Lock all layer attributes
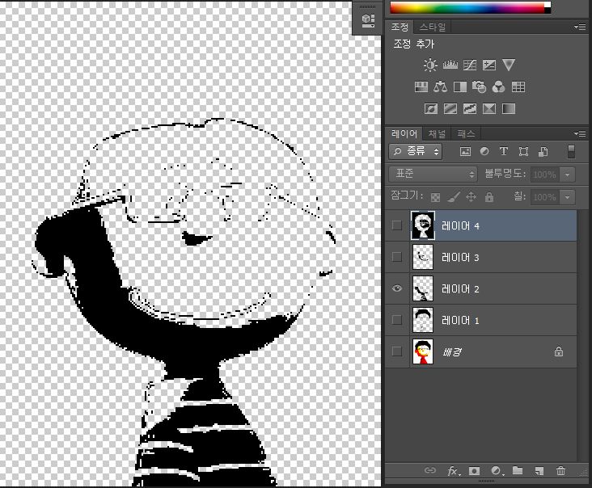 pyautogui.click(x=489, y=196)
